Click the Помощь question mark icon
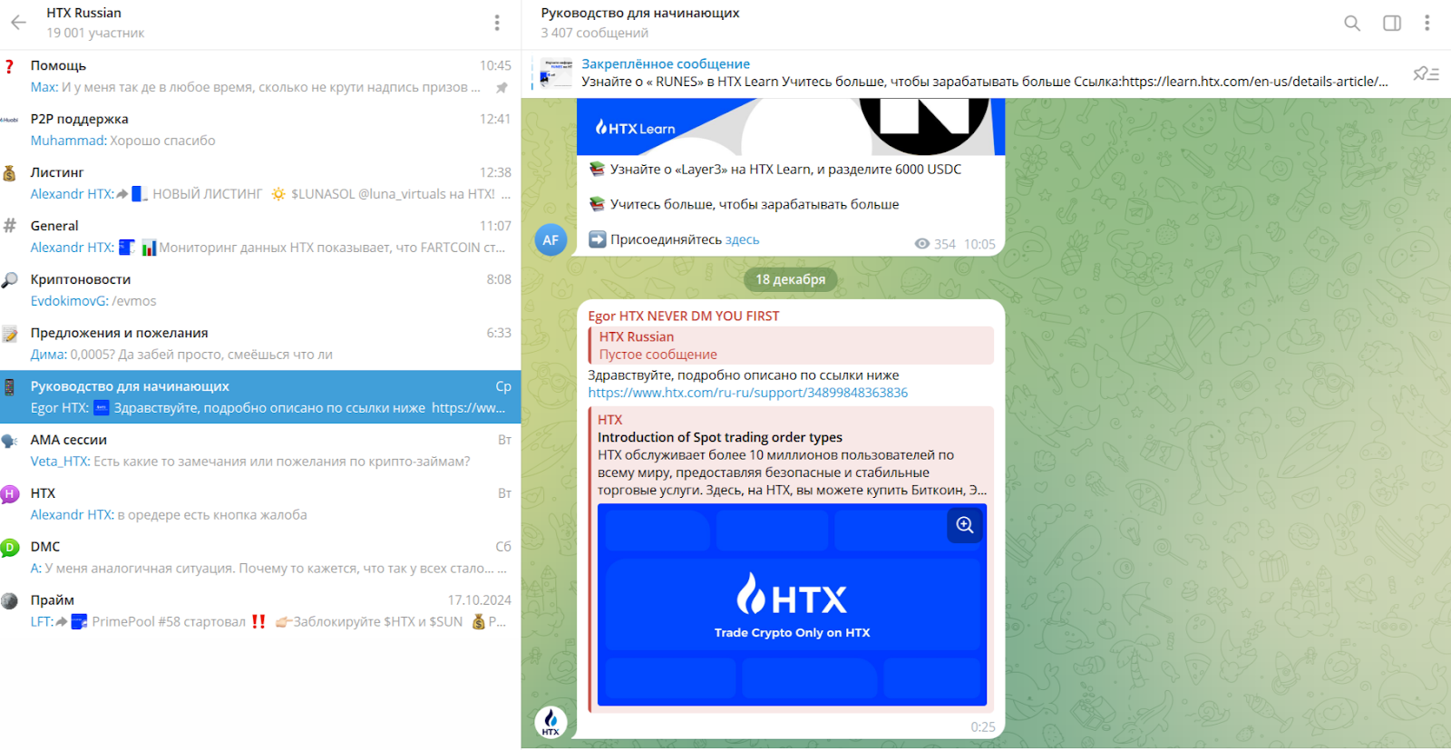 [9, 66]
